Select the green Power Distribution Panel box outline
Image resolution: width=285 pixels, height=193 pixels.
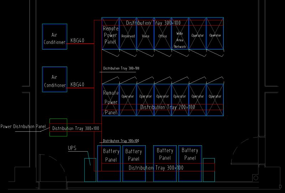[x=58, y=127]
